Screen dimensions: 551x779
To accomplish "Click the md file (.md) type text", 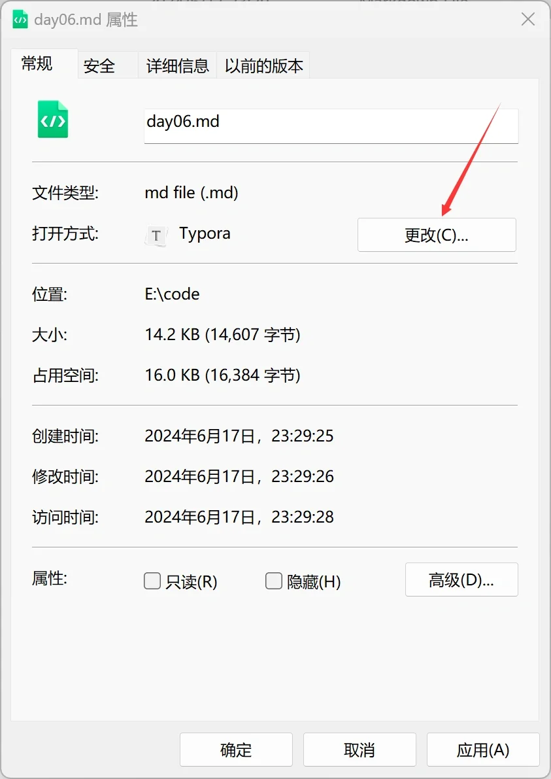I will (x=192, y=192).
